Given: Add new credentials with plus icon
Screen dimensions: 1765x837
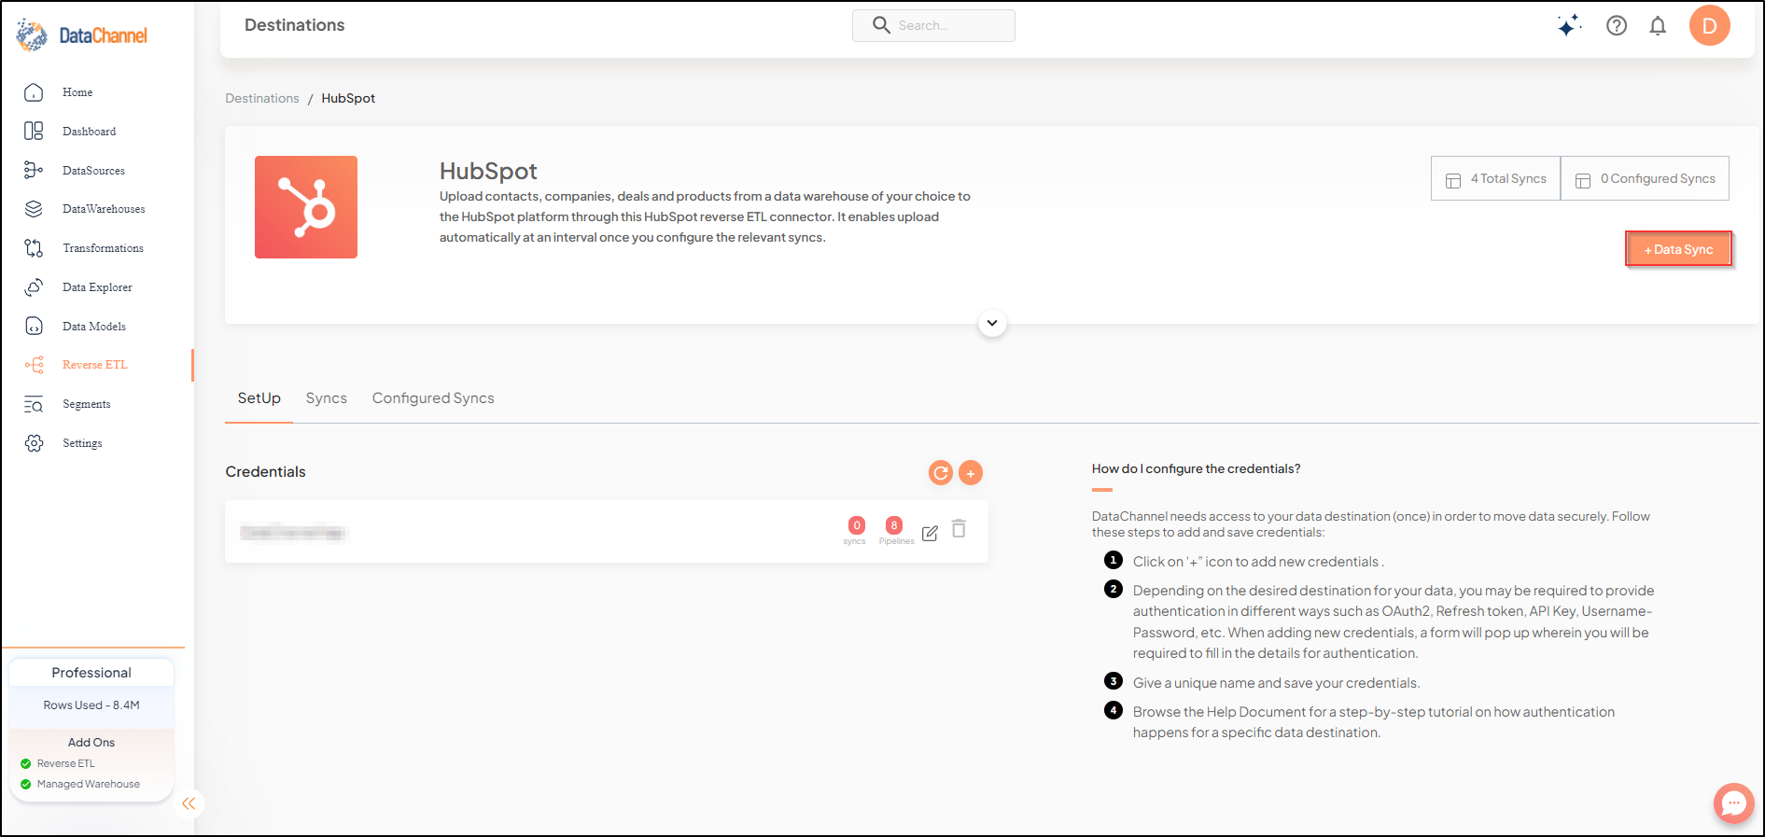Looking at the screenshot, I should tap(971, 473).
